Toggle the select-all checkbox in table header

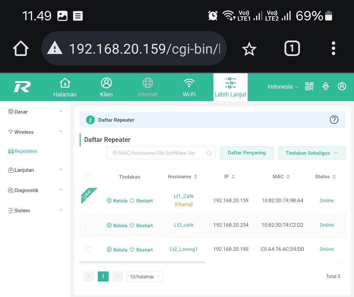(88, 177)
